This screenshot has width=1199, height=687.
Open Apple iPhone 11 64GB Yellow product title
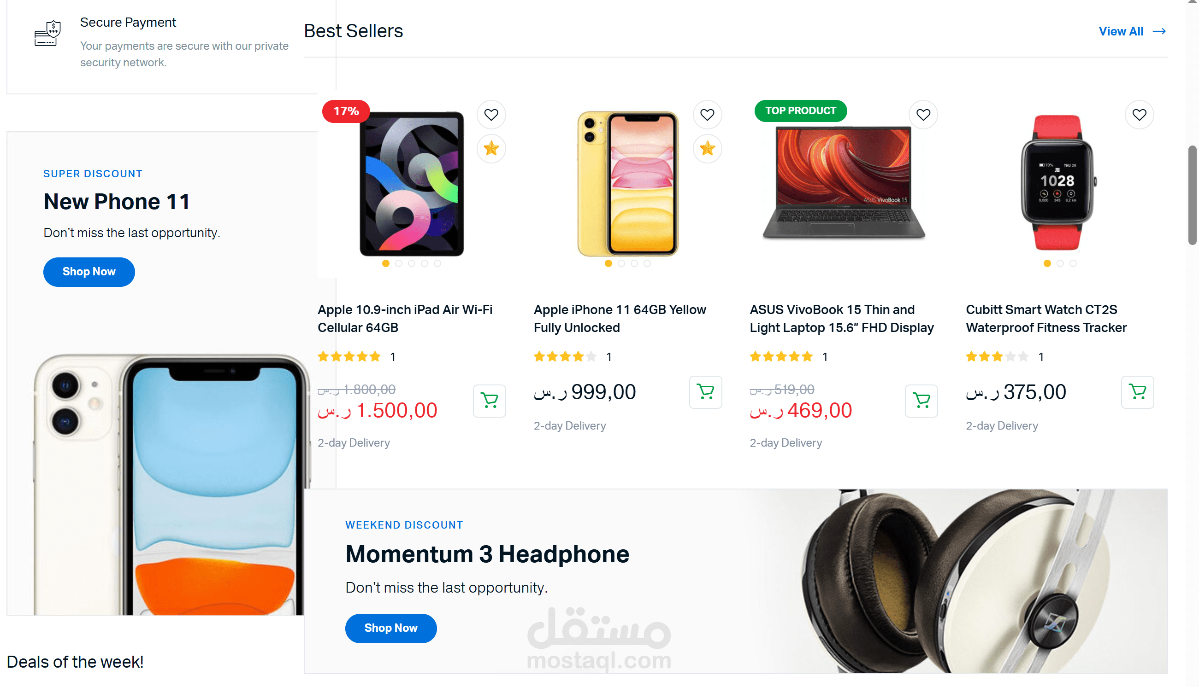tap(620, 319)
